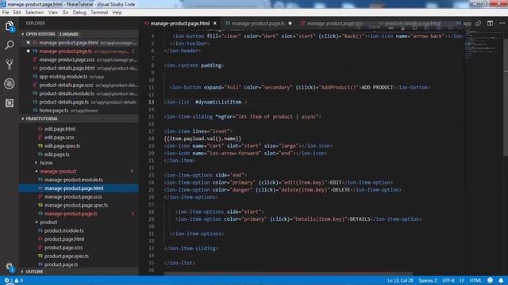Click HTML language mode in status bar
The image size is (508, 285).
click(475, 280)
